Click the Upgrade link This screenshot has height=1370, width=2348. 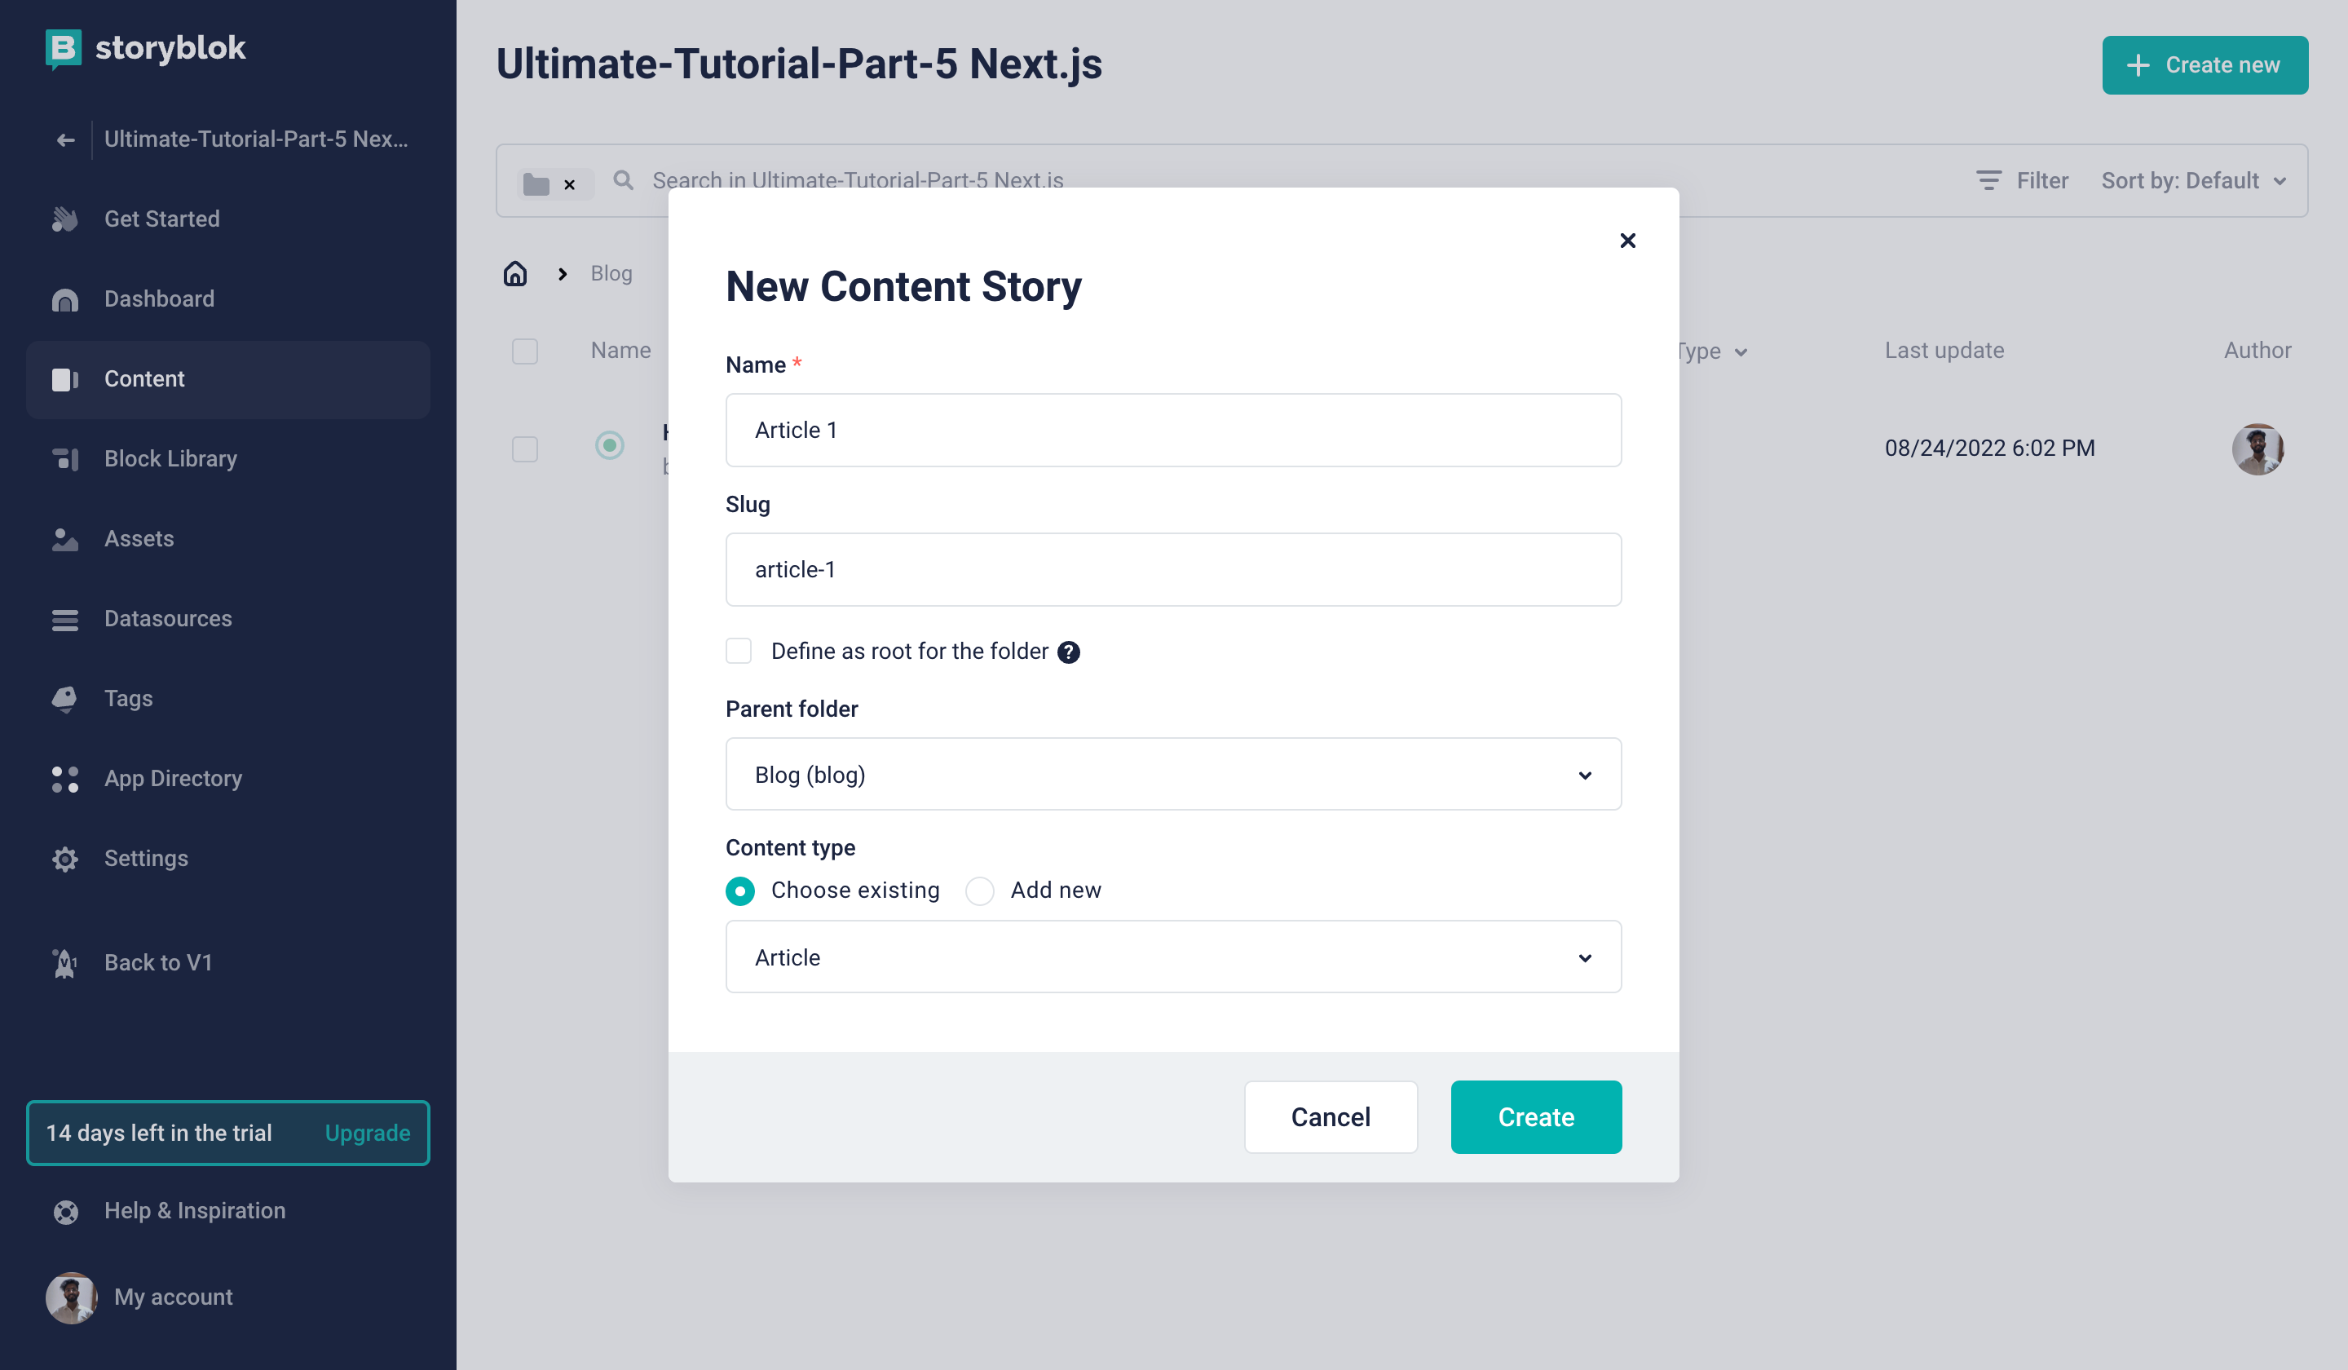pyautogui.click(x=367, y=1134)
